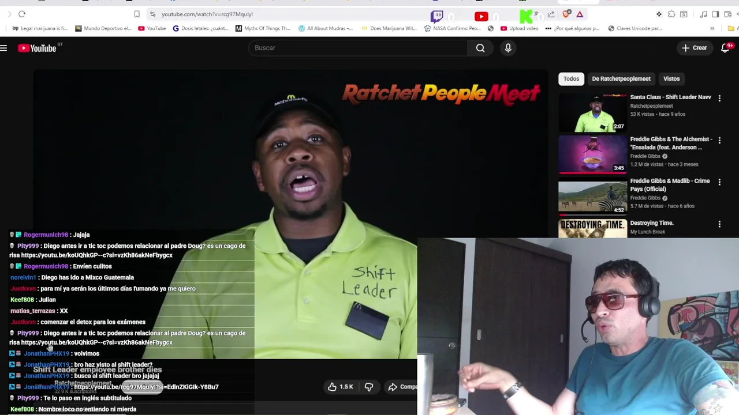Open the YouTube hamburger guide menu
The height and width of the screenshot is (415, 739).
coord(3,48)
